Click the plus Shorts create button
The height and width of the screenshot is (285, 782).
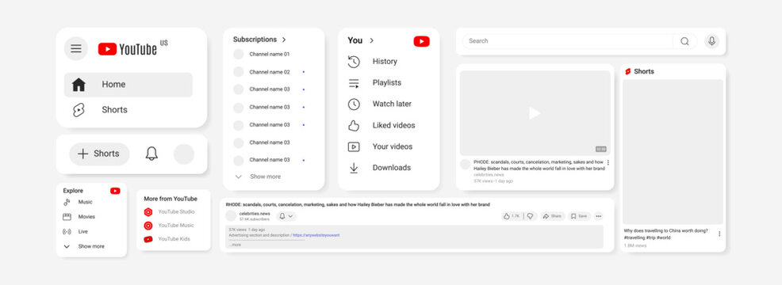pyautogui.click(x=99, y=154)
